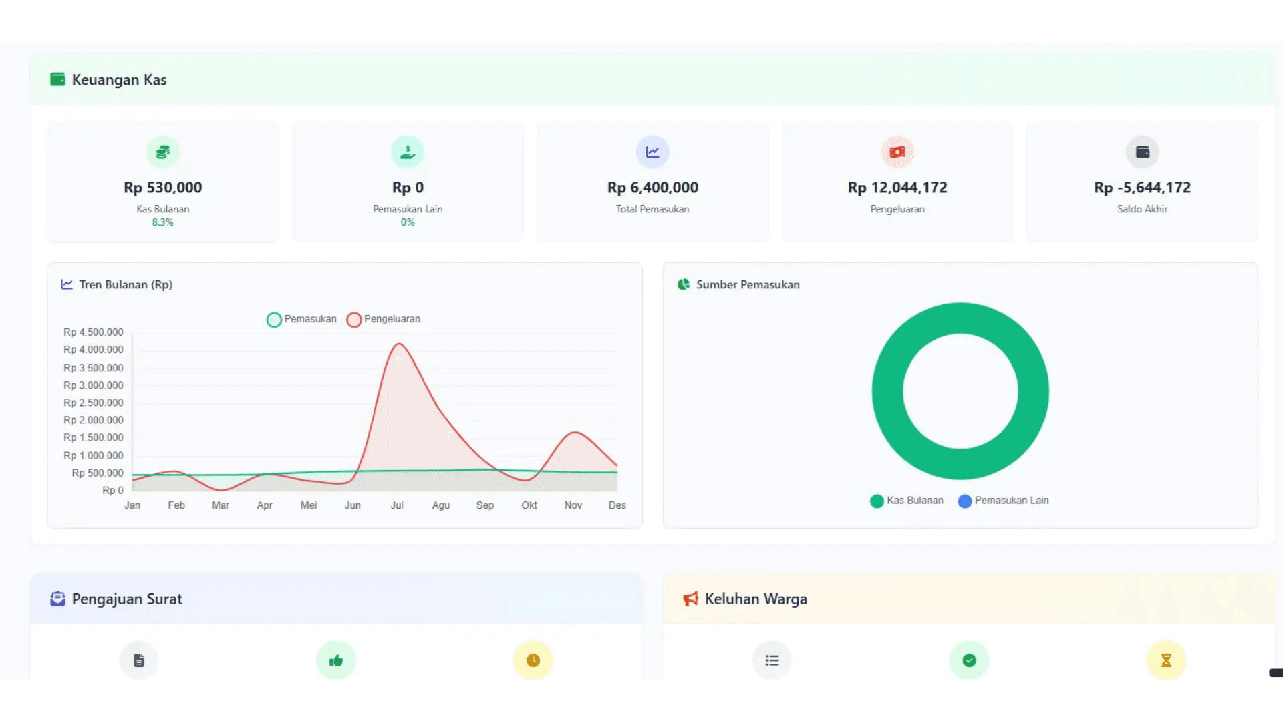Click the Pengeluaran red money icon

click(x=897, y=152)
